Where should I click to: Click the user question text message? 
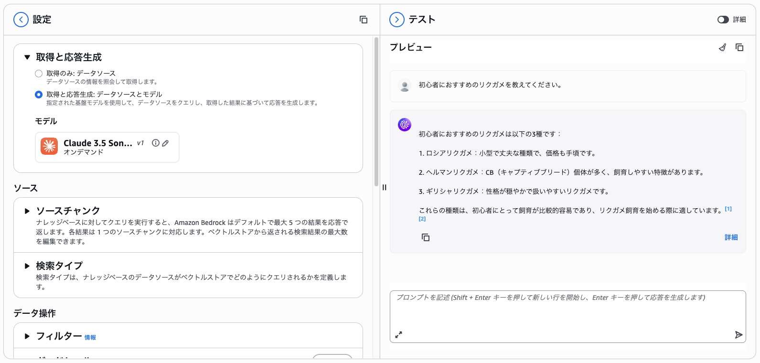(491, 85)
